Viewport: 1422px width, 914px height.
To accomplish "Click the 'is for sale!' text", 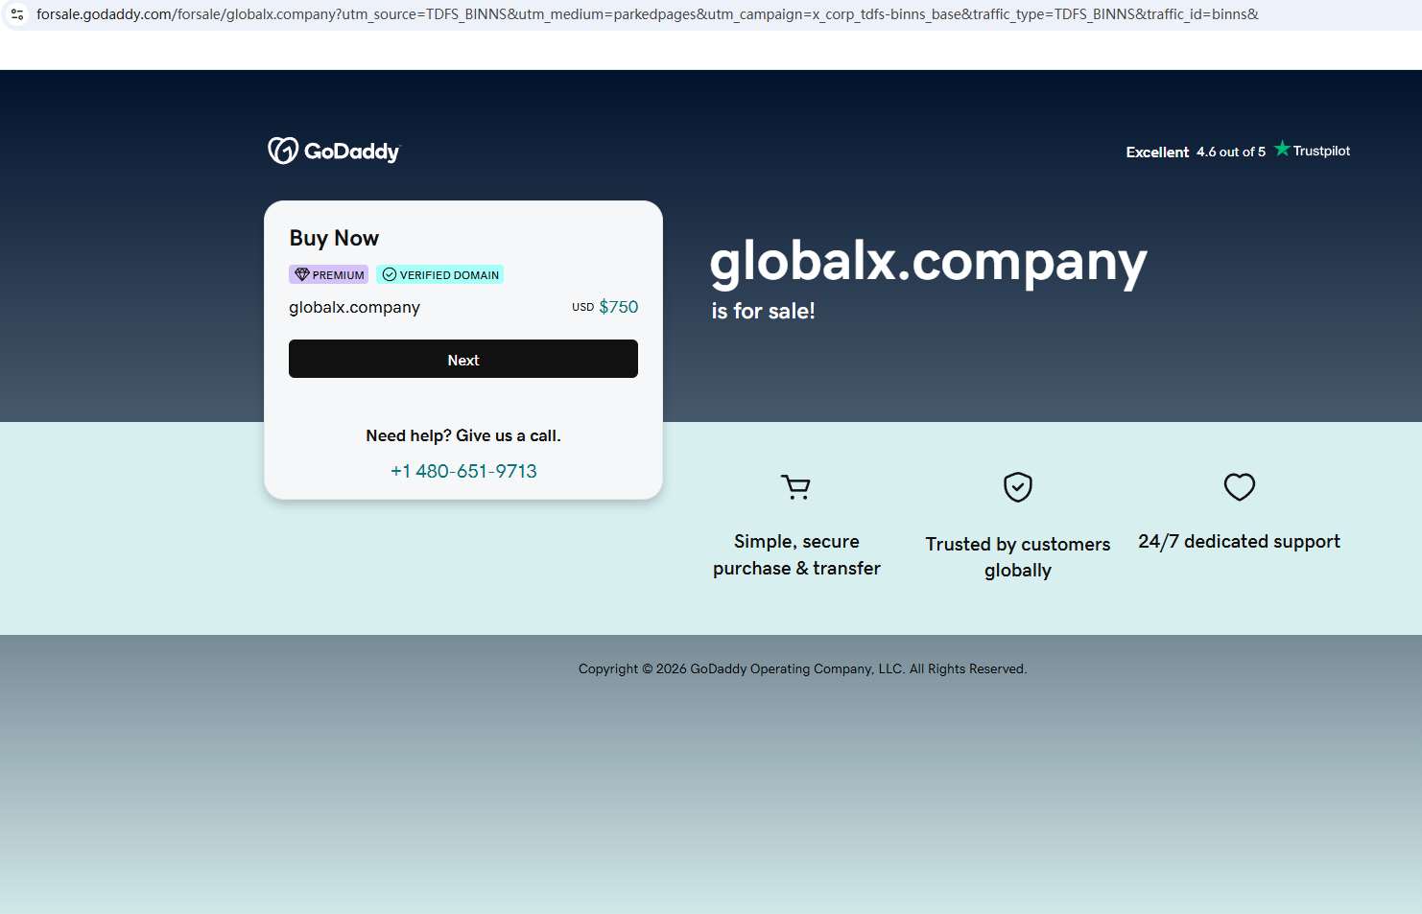I will pyautogui.click(x=764, y=311).
